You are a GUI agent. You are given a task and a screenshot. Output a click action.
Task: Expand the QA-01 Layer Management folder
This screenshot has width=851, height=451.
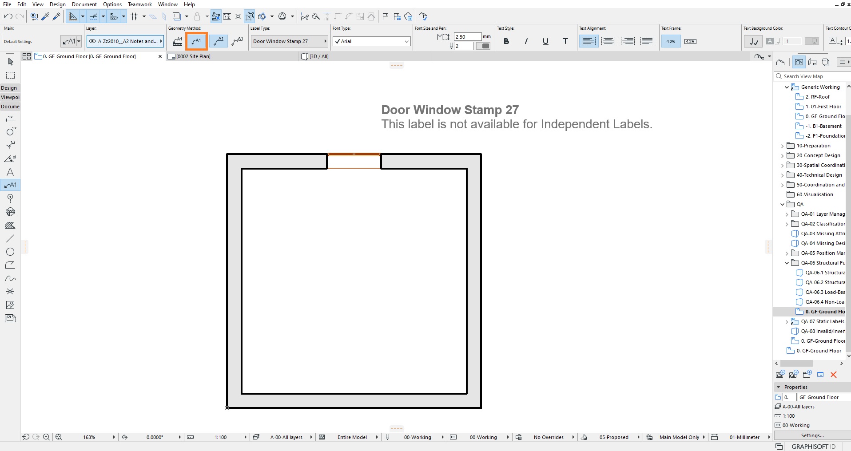787,214
